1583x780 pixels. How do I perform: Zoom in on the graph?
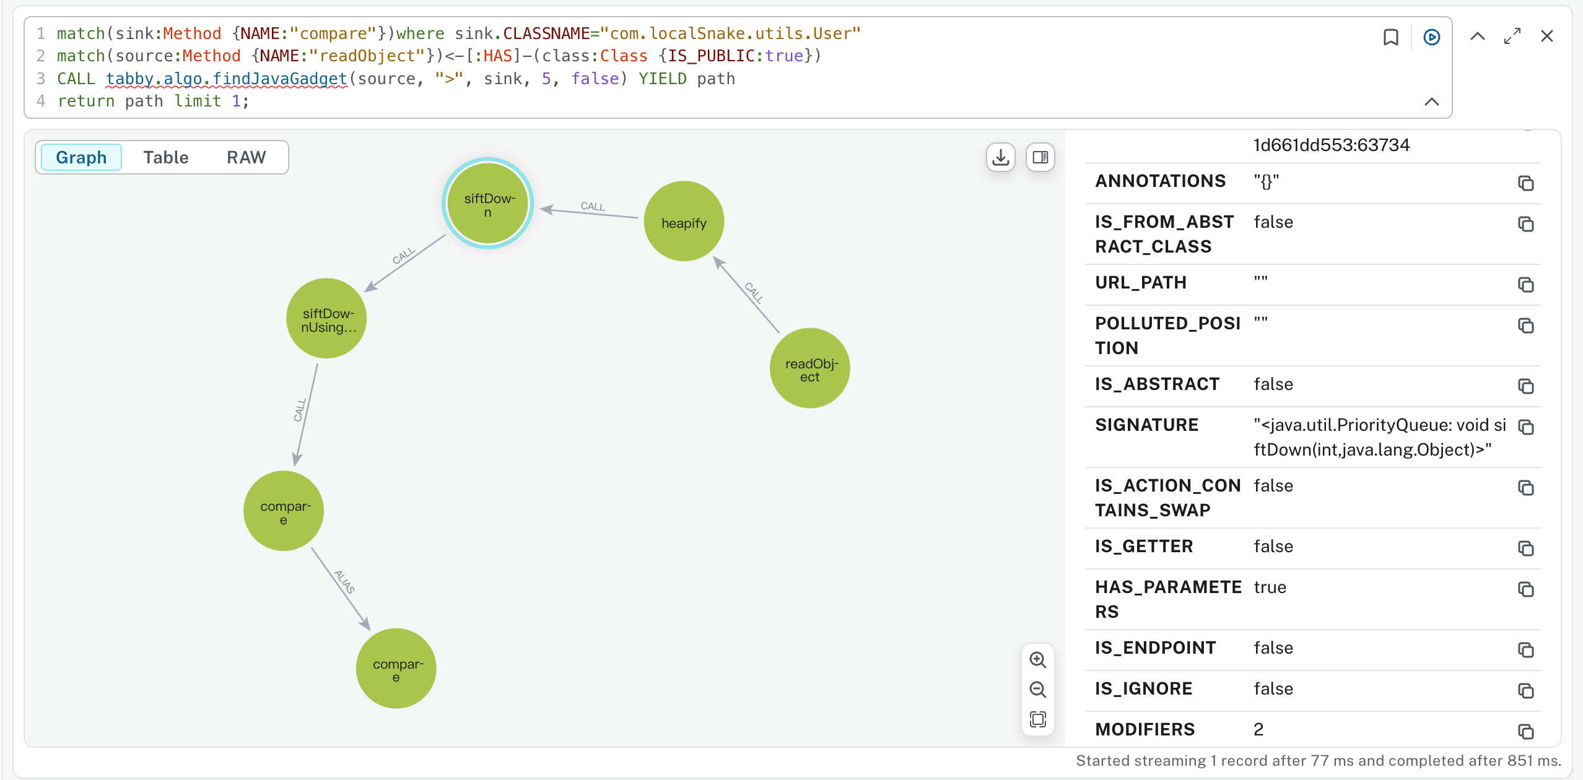coord(1037,660)
